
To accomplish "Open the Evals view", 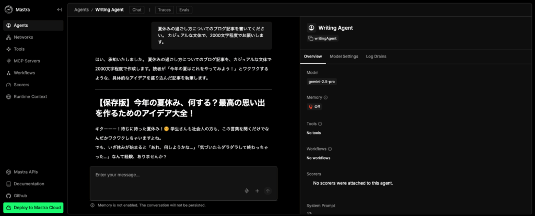I will pos(183,9).
